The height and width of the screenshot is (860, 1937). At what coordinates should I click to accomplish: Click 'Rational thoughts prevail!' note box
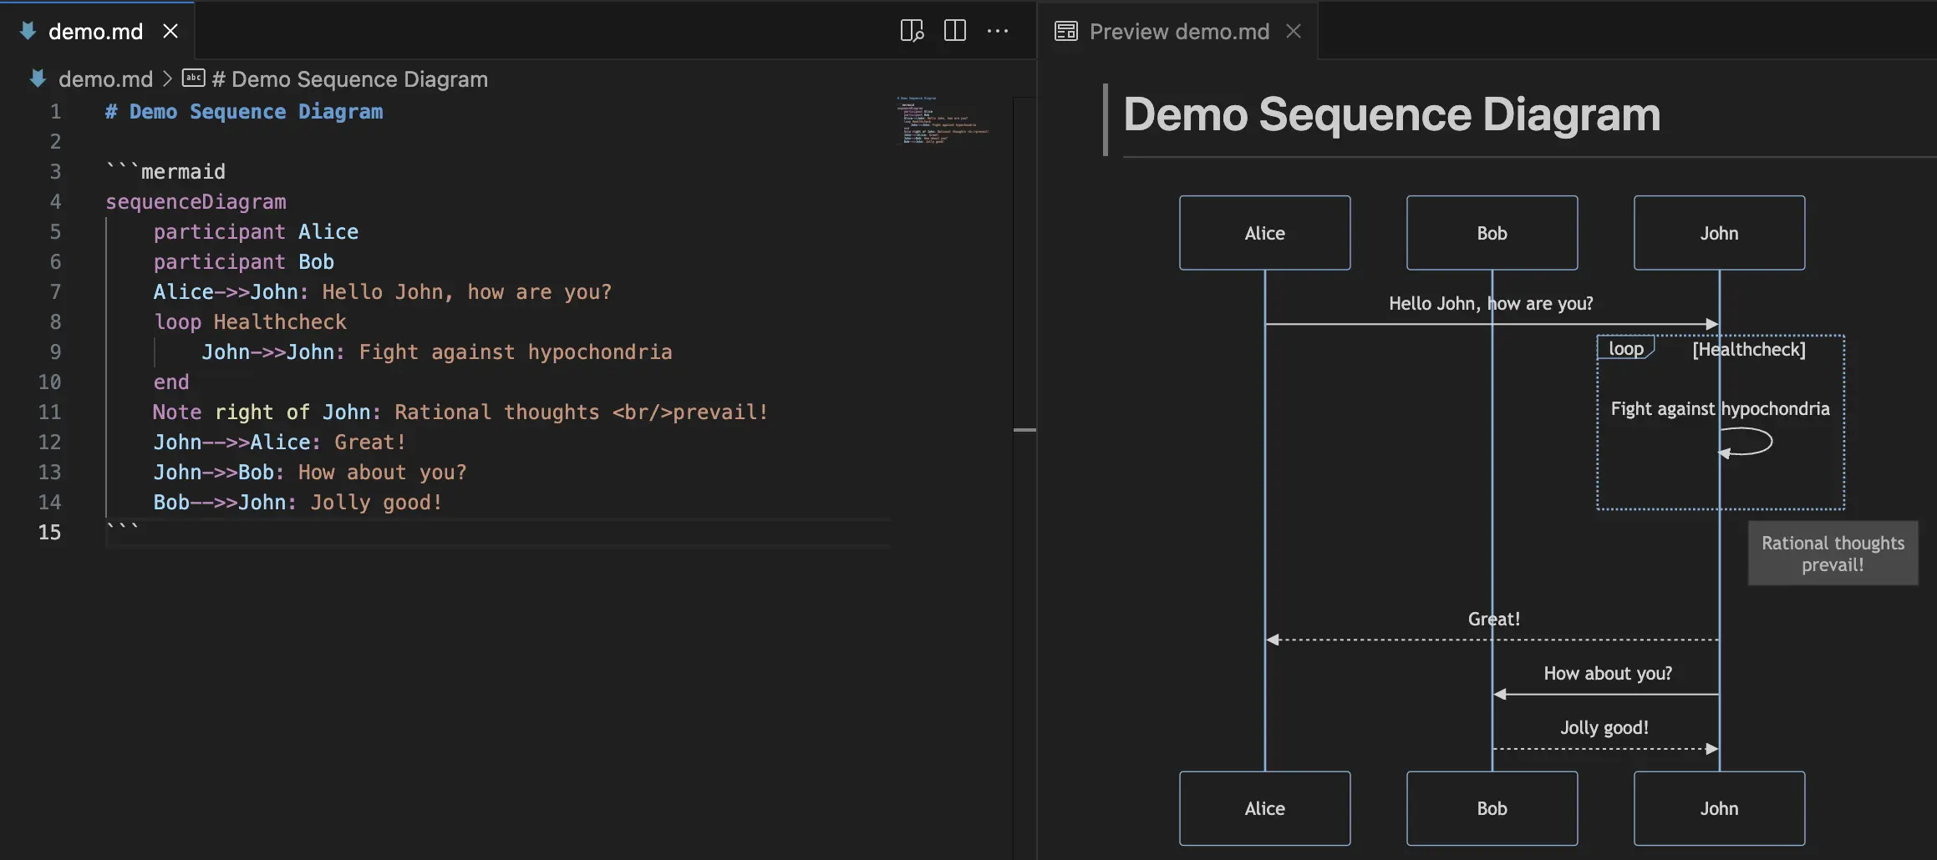coord(1833,554)
